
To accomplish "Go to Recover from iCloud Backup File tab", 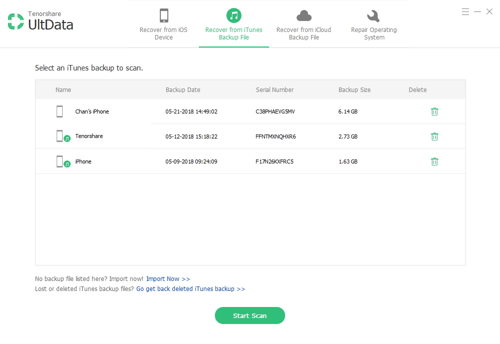I will pos(304,24).
